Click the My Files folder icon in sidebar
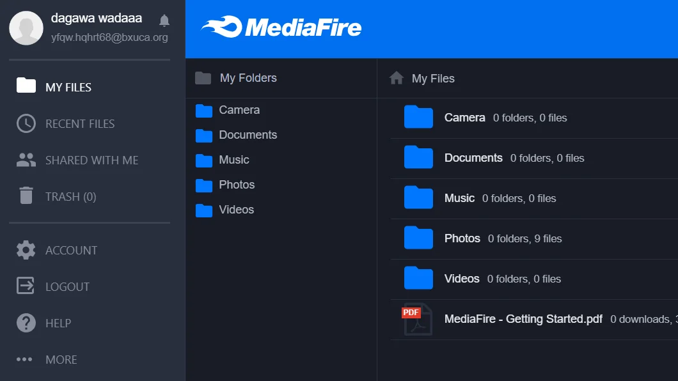This screenshot has height=381, width=678. [26, 86]
